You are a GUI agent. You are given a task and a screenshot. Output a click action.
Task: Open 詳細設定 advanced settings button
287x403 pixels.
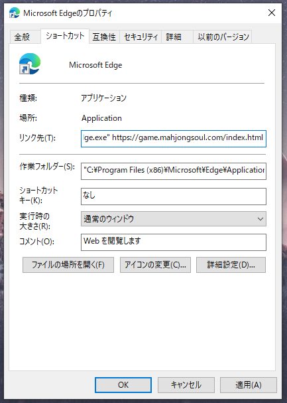point(231,265)
